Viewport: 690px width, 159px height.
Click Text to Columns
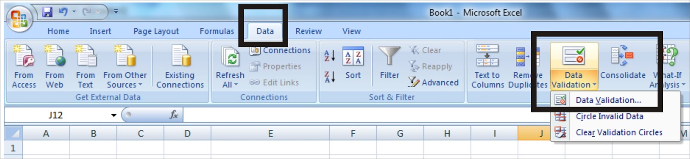tap(488, 66)
